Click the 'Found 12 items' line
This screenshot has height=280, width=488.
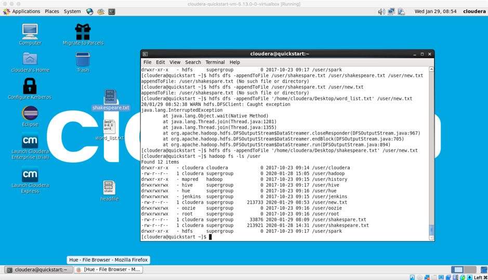160,162
